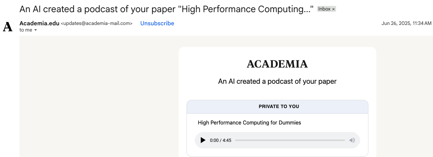433x157 pixels.
Task: Unsubscribe from Academia emails
Action: (157, 23)
